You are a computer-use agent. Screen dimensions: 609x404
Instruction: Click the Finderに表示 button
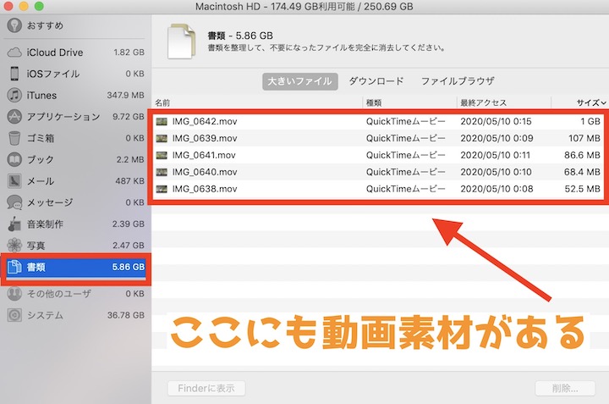(206, 389)
